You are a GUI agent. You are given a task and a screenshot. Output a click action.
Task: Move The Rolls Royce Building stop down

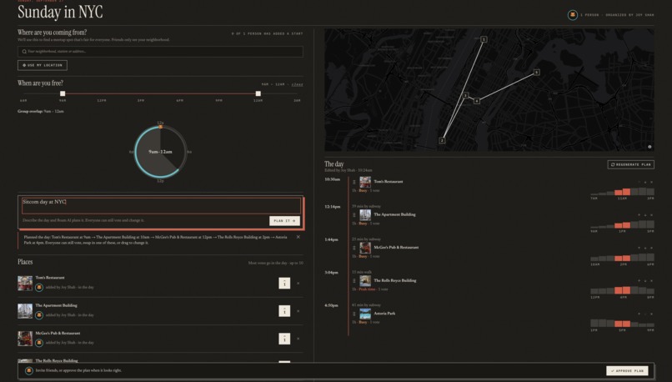click(645, 281)
